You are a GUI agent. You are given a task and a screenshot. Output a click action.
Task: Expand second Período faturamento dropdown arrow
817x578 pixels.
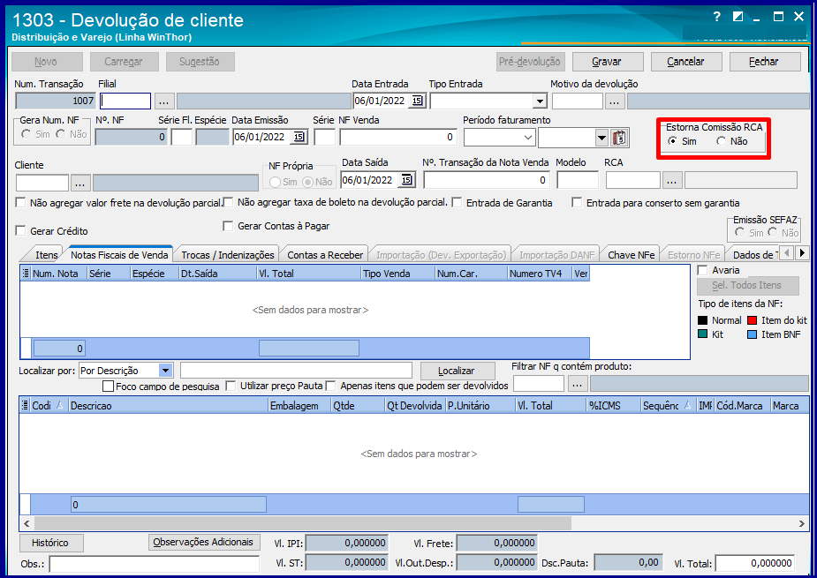click(x=601, y=138)
